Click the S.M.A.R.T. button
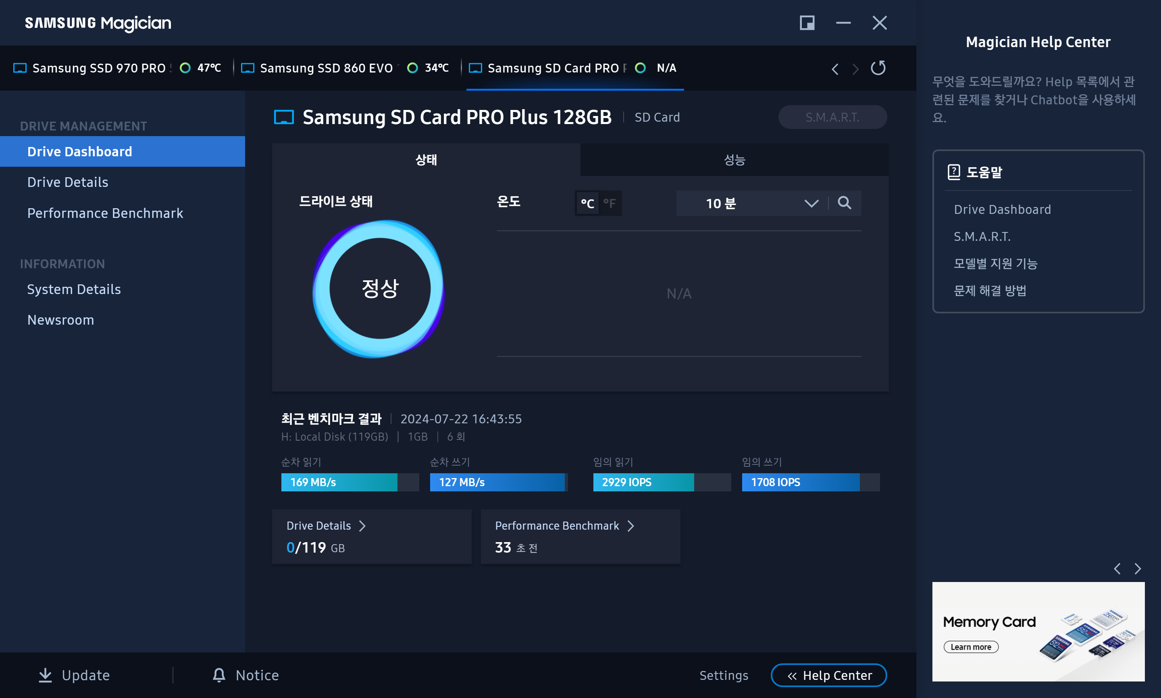Screen dimensions: 1161x698 pos(832,117)
